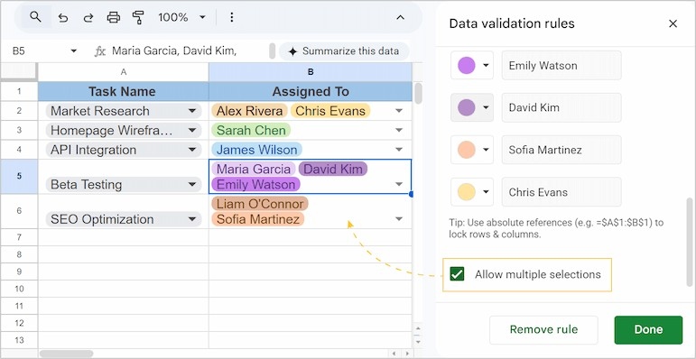
Task: Click the Assigned To header cell
Action: coord(311,91)
